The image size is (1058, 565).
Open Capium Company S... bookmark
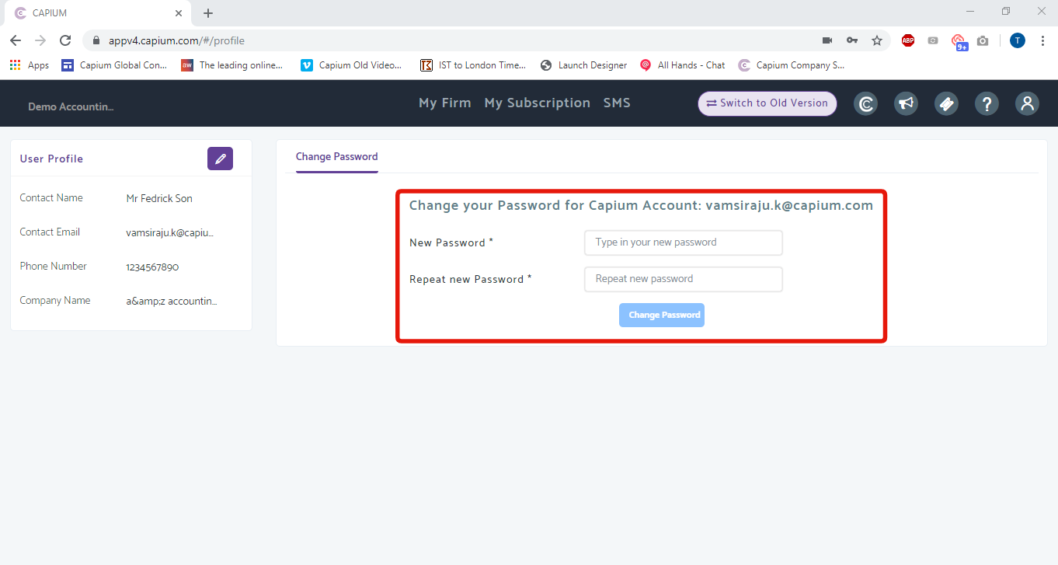click(x=792, y=65)
